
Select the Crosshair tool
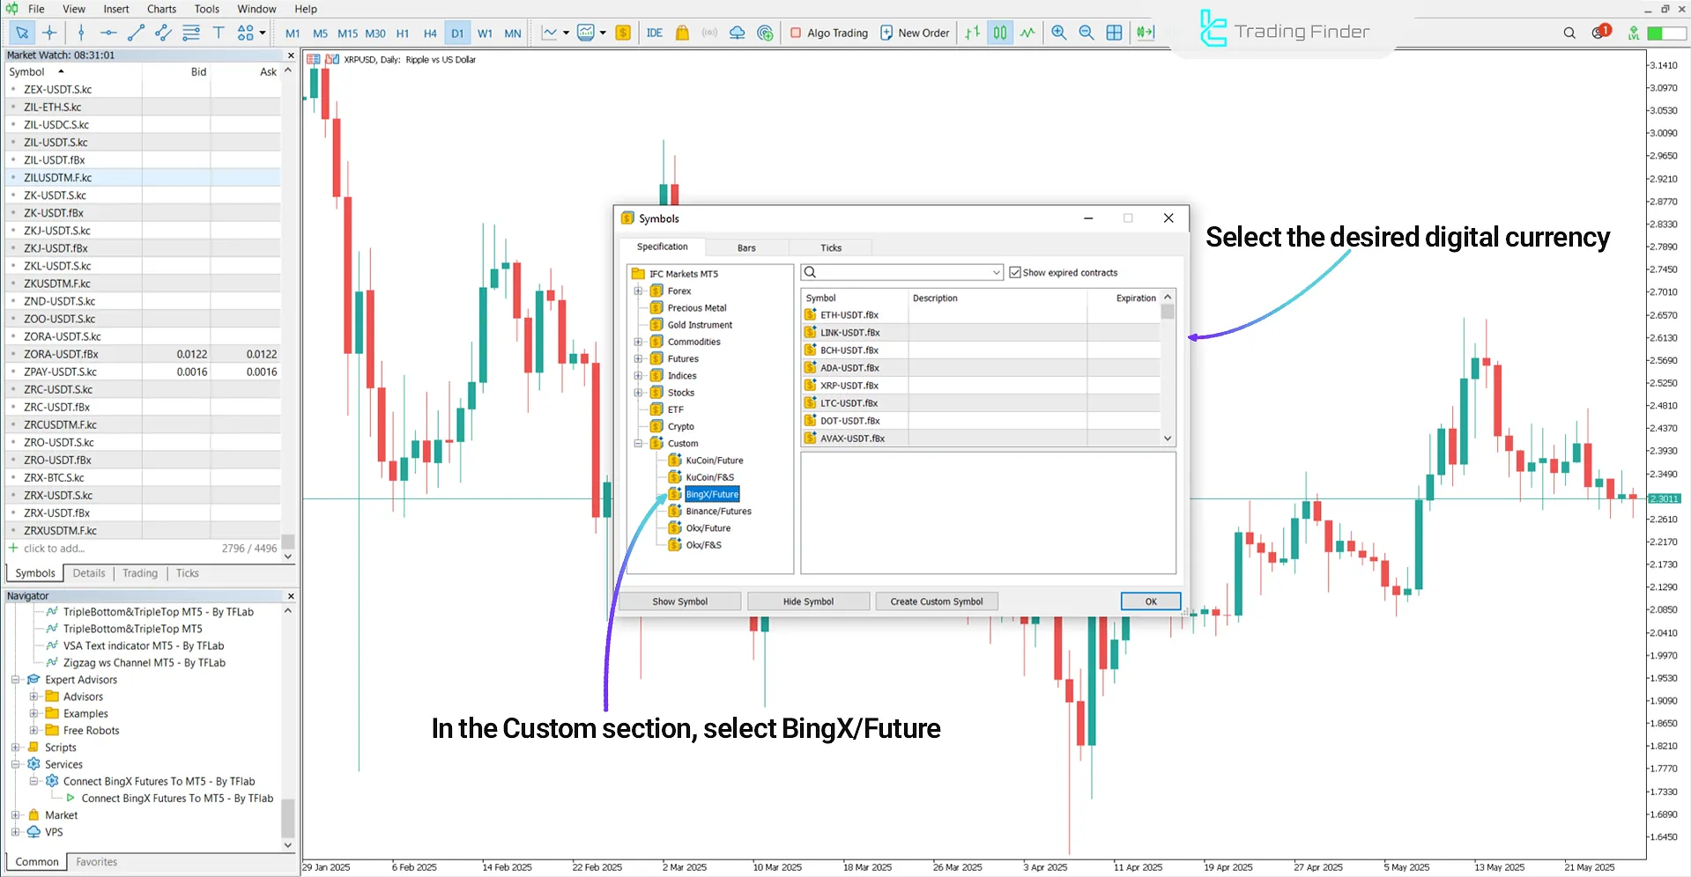49,33
